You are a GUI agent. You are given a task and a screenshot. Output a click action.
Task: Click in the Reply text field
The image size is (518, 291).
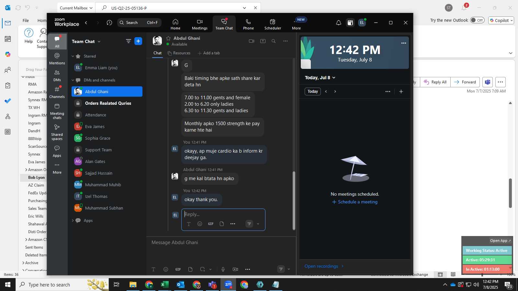(x=223, y=214)
